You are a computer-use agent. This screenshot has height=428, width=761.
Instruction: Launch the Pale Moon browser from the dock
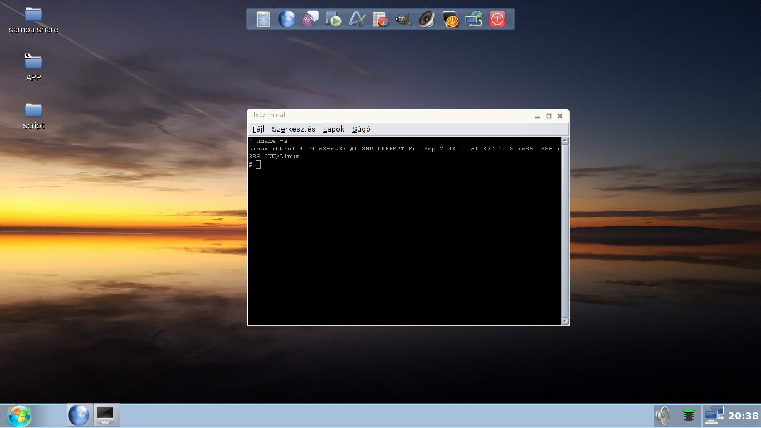click(x=286, y=19)
